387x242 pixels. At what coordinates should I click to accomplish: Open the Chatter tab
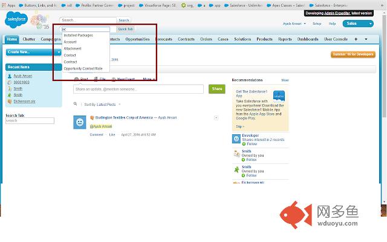pos(29,39)
